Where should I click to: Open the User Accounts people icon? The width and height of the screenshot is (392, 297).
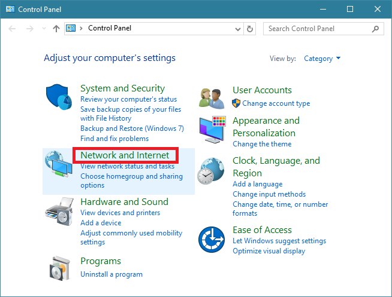pos(212,99)
